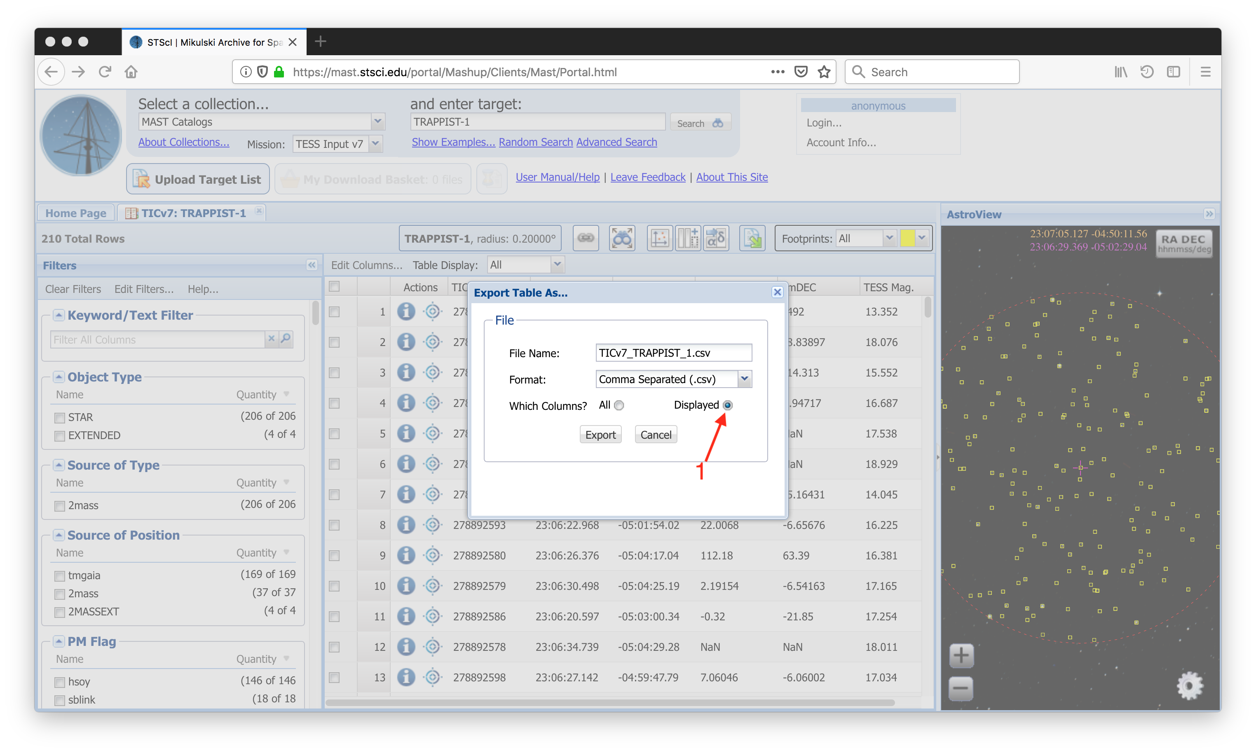Image resolution: width=1256 pixels, height=753 pixels.
Task: Open the chart plot icon
Action: pos(659,238)
